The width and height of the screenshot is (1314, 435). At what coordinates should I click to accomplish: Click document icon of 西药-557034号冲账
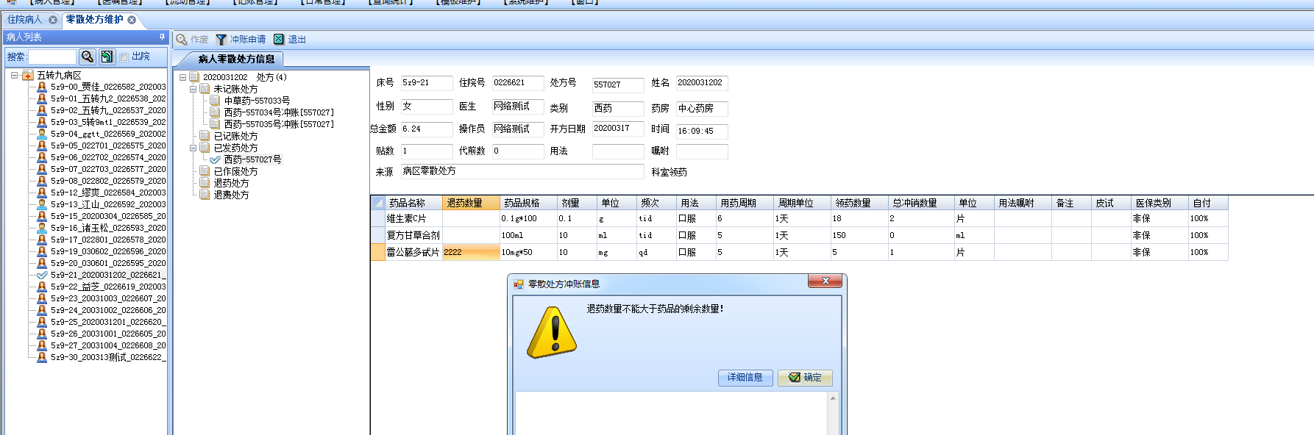click(215, 112)
